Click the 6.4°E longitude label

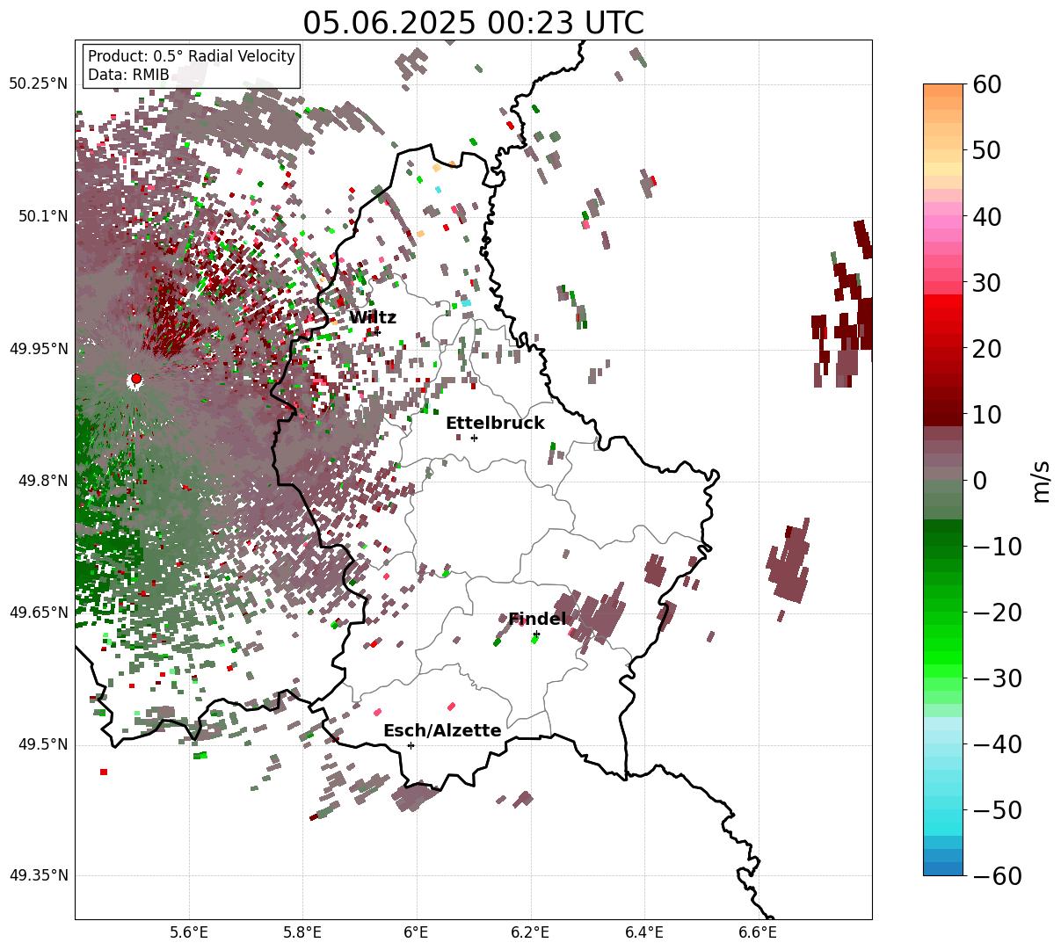pos(643,932)
